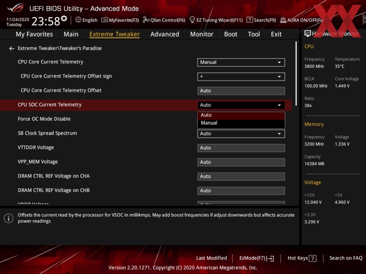Screen dimensions: 366x274
Task: Click DRAM CTRL REF Voltage on CHA field
Action: pyautogui.click(x=241, y=176)
